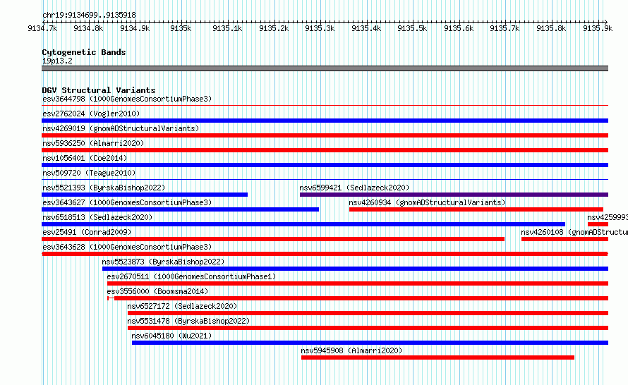Select the red bar under nsv4260108

point(564,239)
